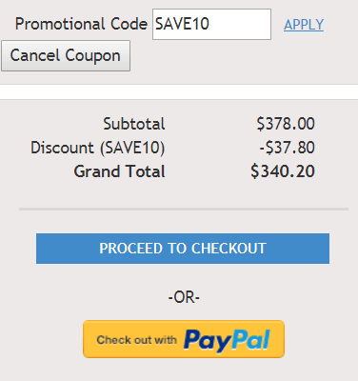358x381 pixels.
Task: Click the $378.00 subtotal amount
Action: click(286, 124)
